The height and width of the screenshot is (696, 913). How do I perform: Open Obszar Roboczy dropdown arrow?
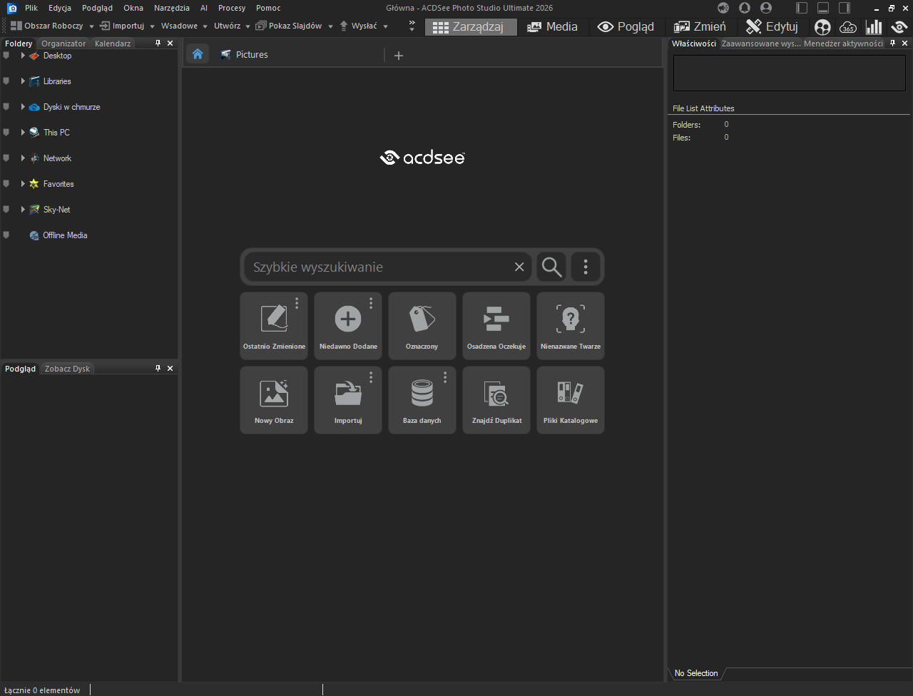(91, 26)
